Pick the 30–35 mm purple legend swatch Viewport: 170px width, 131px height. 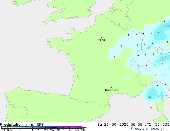coord(60,128)
